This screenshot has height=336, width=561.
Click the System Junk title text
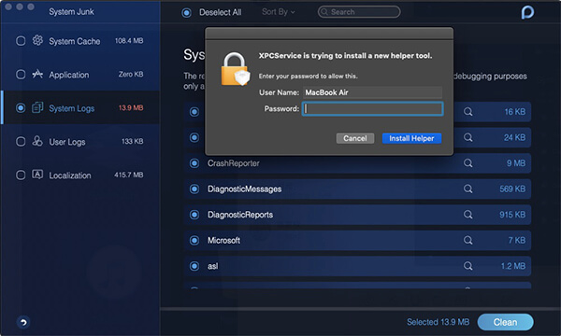pos(71,12)
